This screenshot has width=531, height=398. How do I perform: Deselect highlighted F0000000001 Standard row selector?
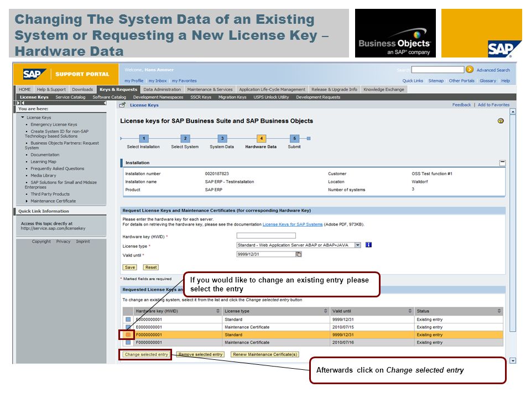coord(128,335)
